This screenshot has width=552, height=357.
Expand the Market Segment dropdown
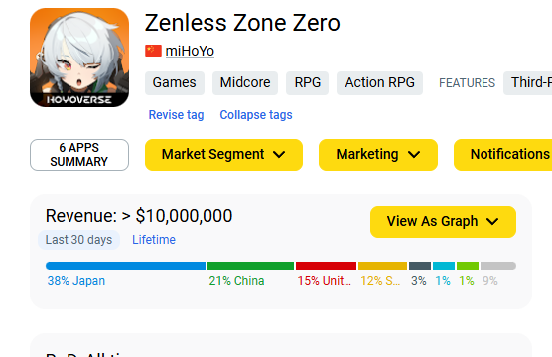(x=223, y=155)
